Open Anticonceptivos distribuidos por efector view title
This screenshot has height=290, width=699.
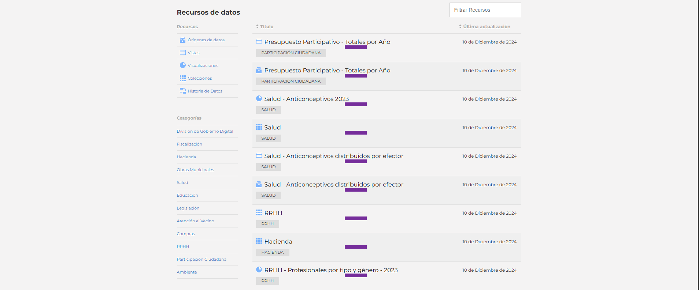pos(334,156)
